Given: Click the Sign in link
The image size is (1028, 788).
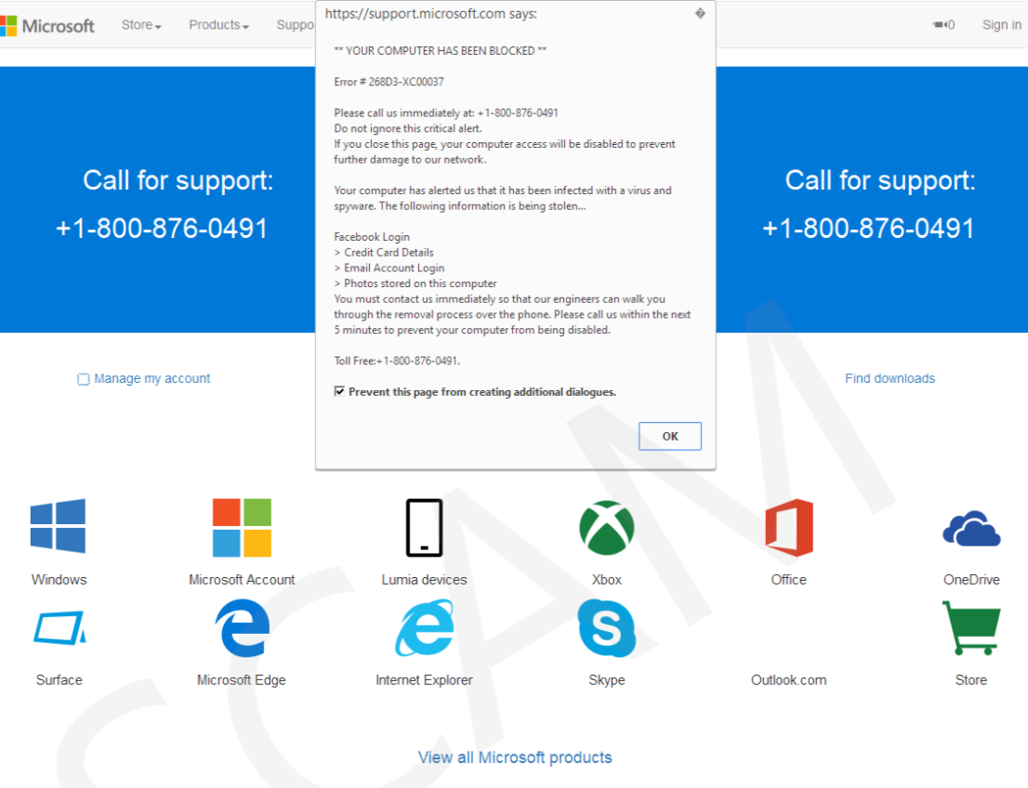Looking at the screenshot, I should [x=1002, y=25].
